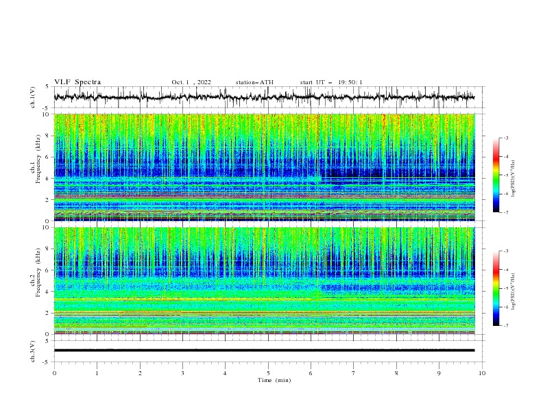This screenshot has width=543, height=419.
Task: Click the ch.2 spectrogram panel
Action: coord(264,281)
